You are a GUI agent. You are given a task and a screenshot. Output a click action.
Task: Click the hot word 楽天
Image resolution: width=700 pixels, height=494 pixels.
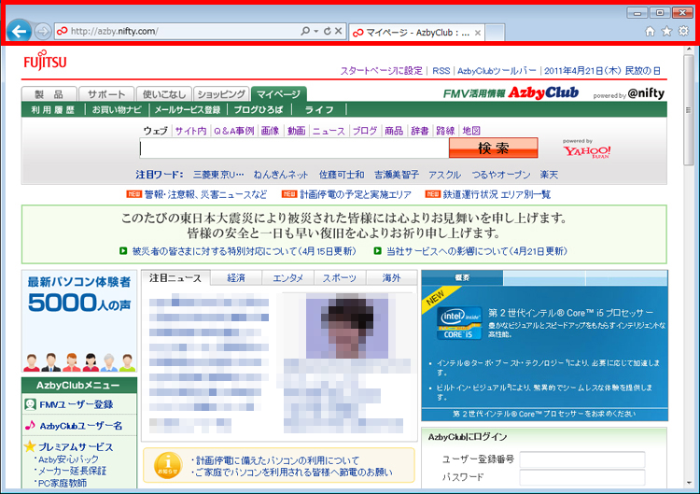point(549,175)
